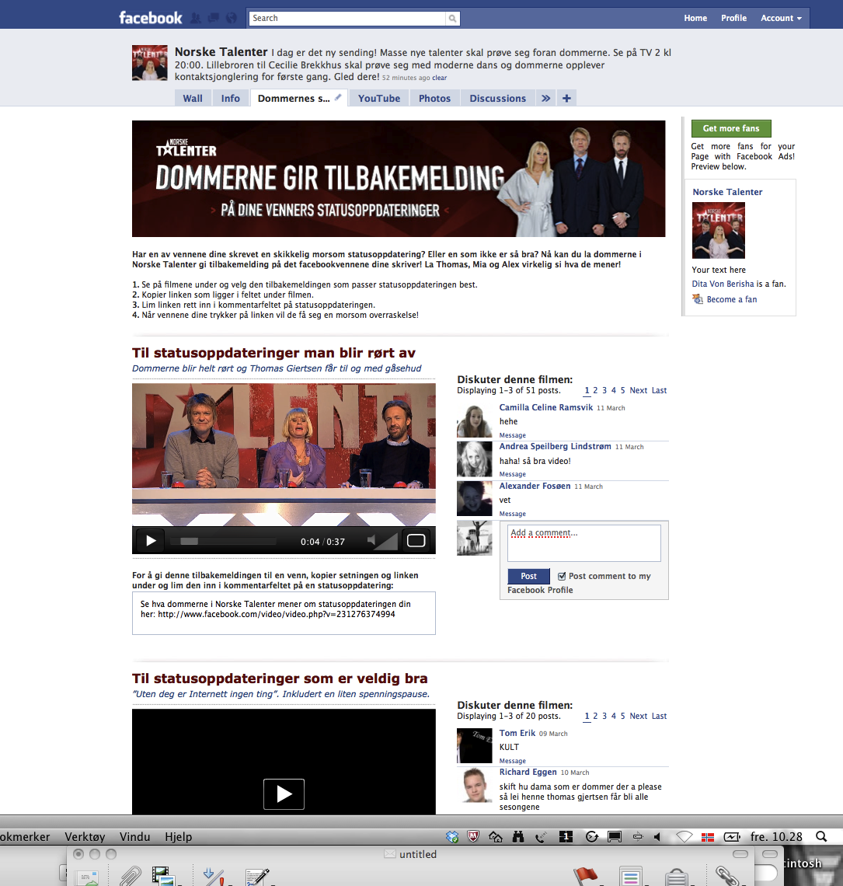Open the Norwegian flag input menu
843x886 pixels.
pyautogui.click(x=707, y=837)
